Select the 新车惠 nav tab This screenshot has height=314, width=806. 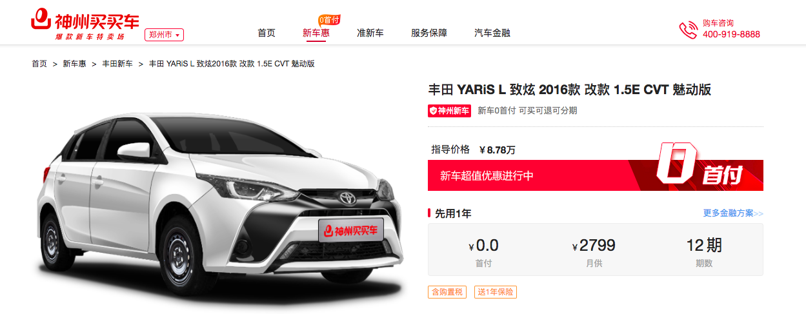click(x=316, y=33)
